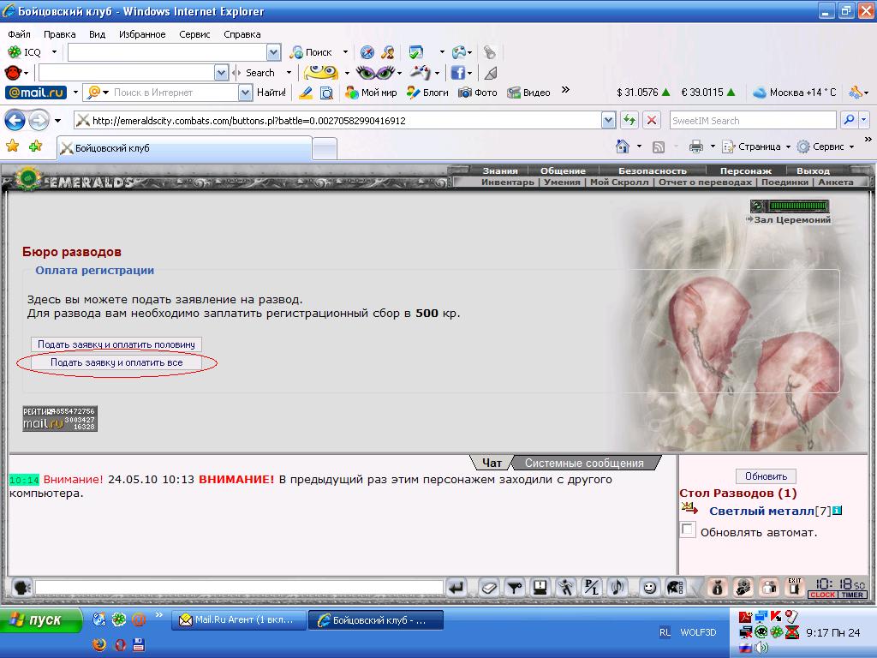Click the private message arrow icon by Светлый металл
Image resolution: width=877 pixels, height=658 pixels.
coord(689,509)
